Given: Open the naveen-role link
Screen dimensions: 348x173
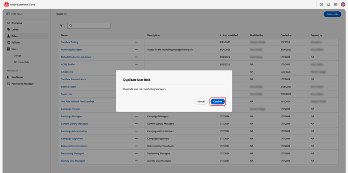Looking at the screenshot, I should pos(67,72).
